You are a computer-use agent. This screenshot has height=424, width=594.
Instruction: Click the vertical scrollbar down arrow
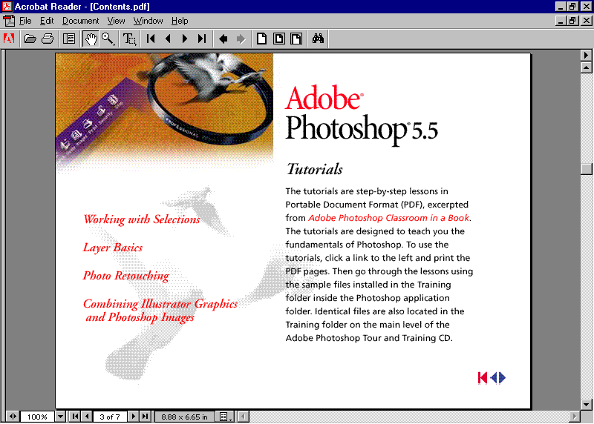pyautogui.click(x=587, y=403)
